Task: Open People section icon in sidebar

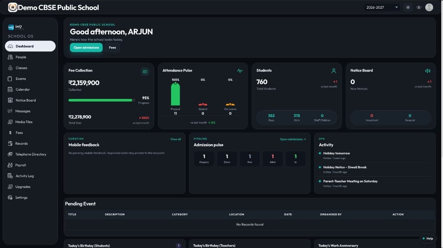Action: click(10, 57)
